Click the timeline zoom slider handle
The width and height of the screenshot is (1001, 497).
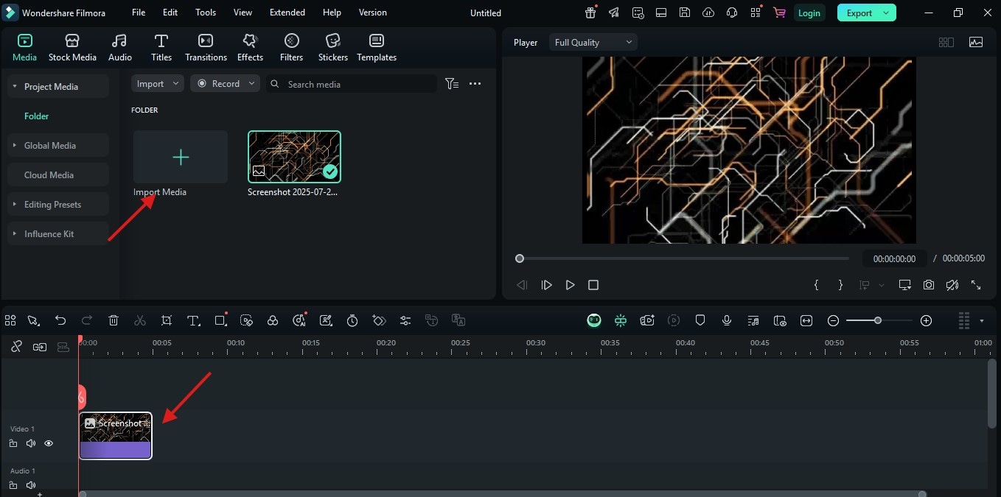[x=877, y=320]
